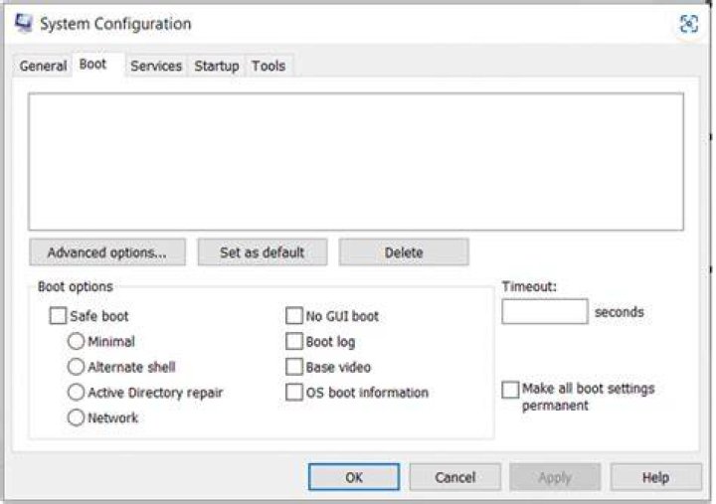Click the Apply button

(x=555, y=477)
